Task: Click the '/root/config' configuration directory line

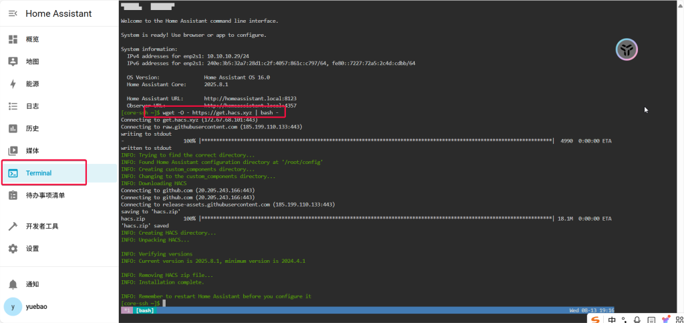Action: 222,162
